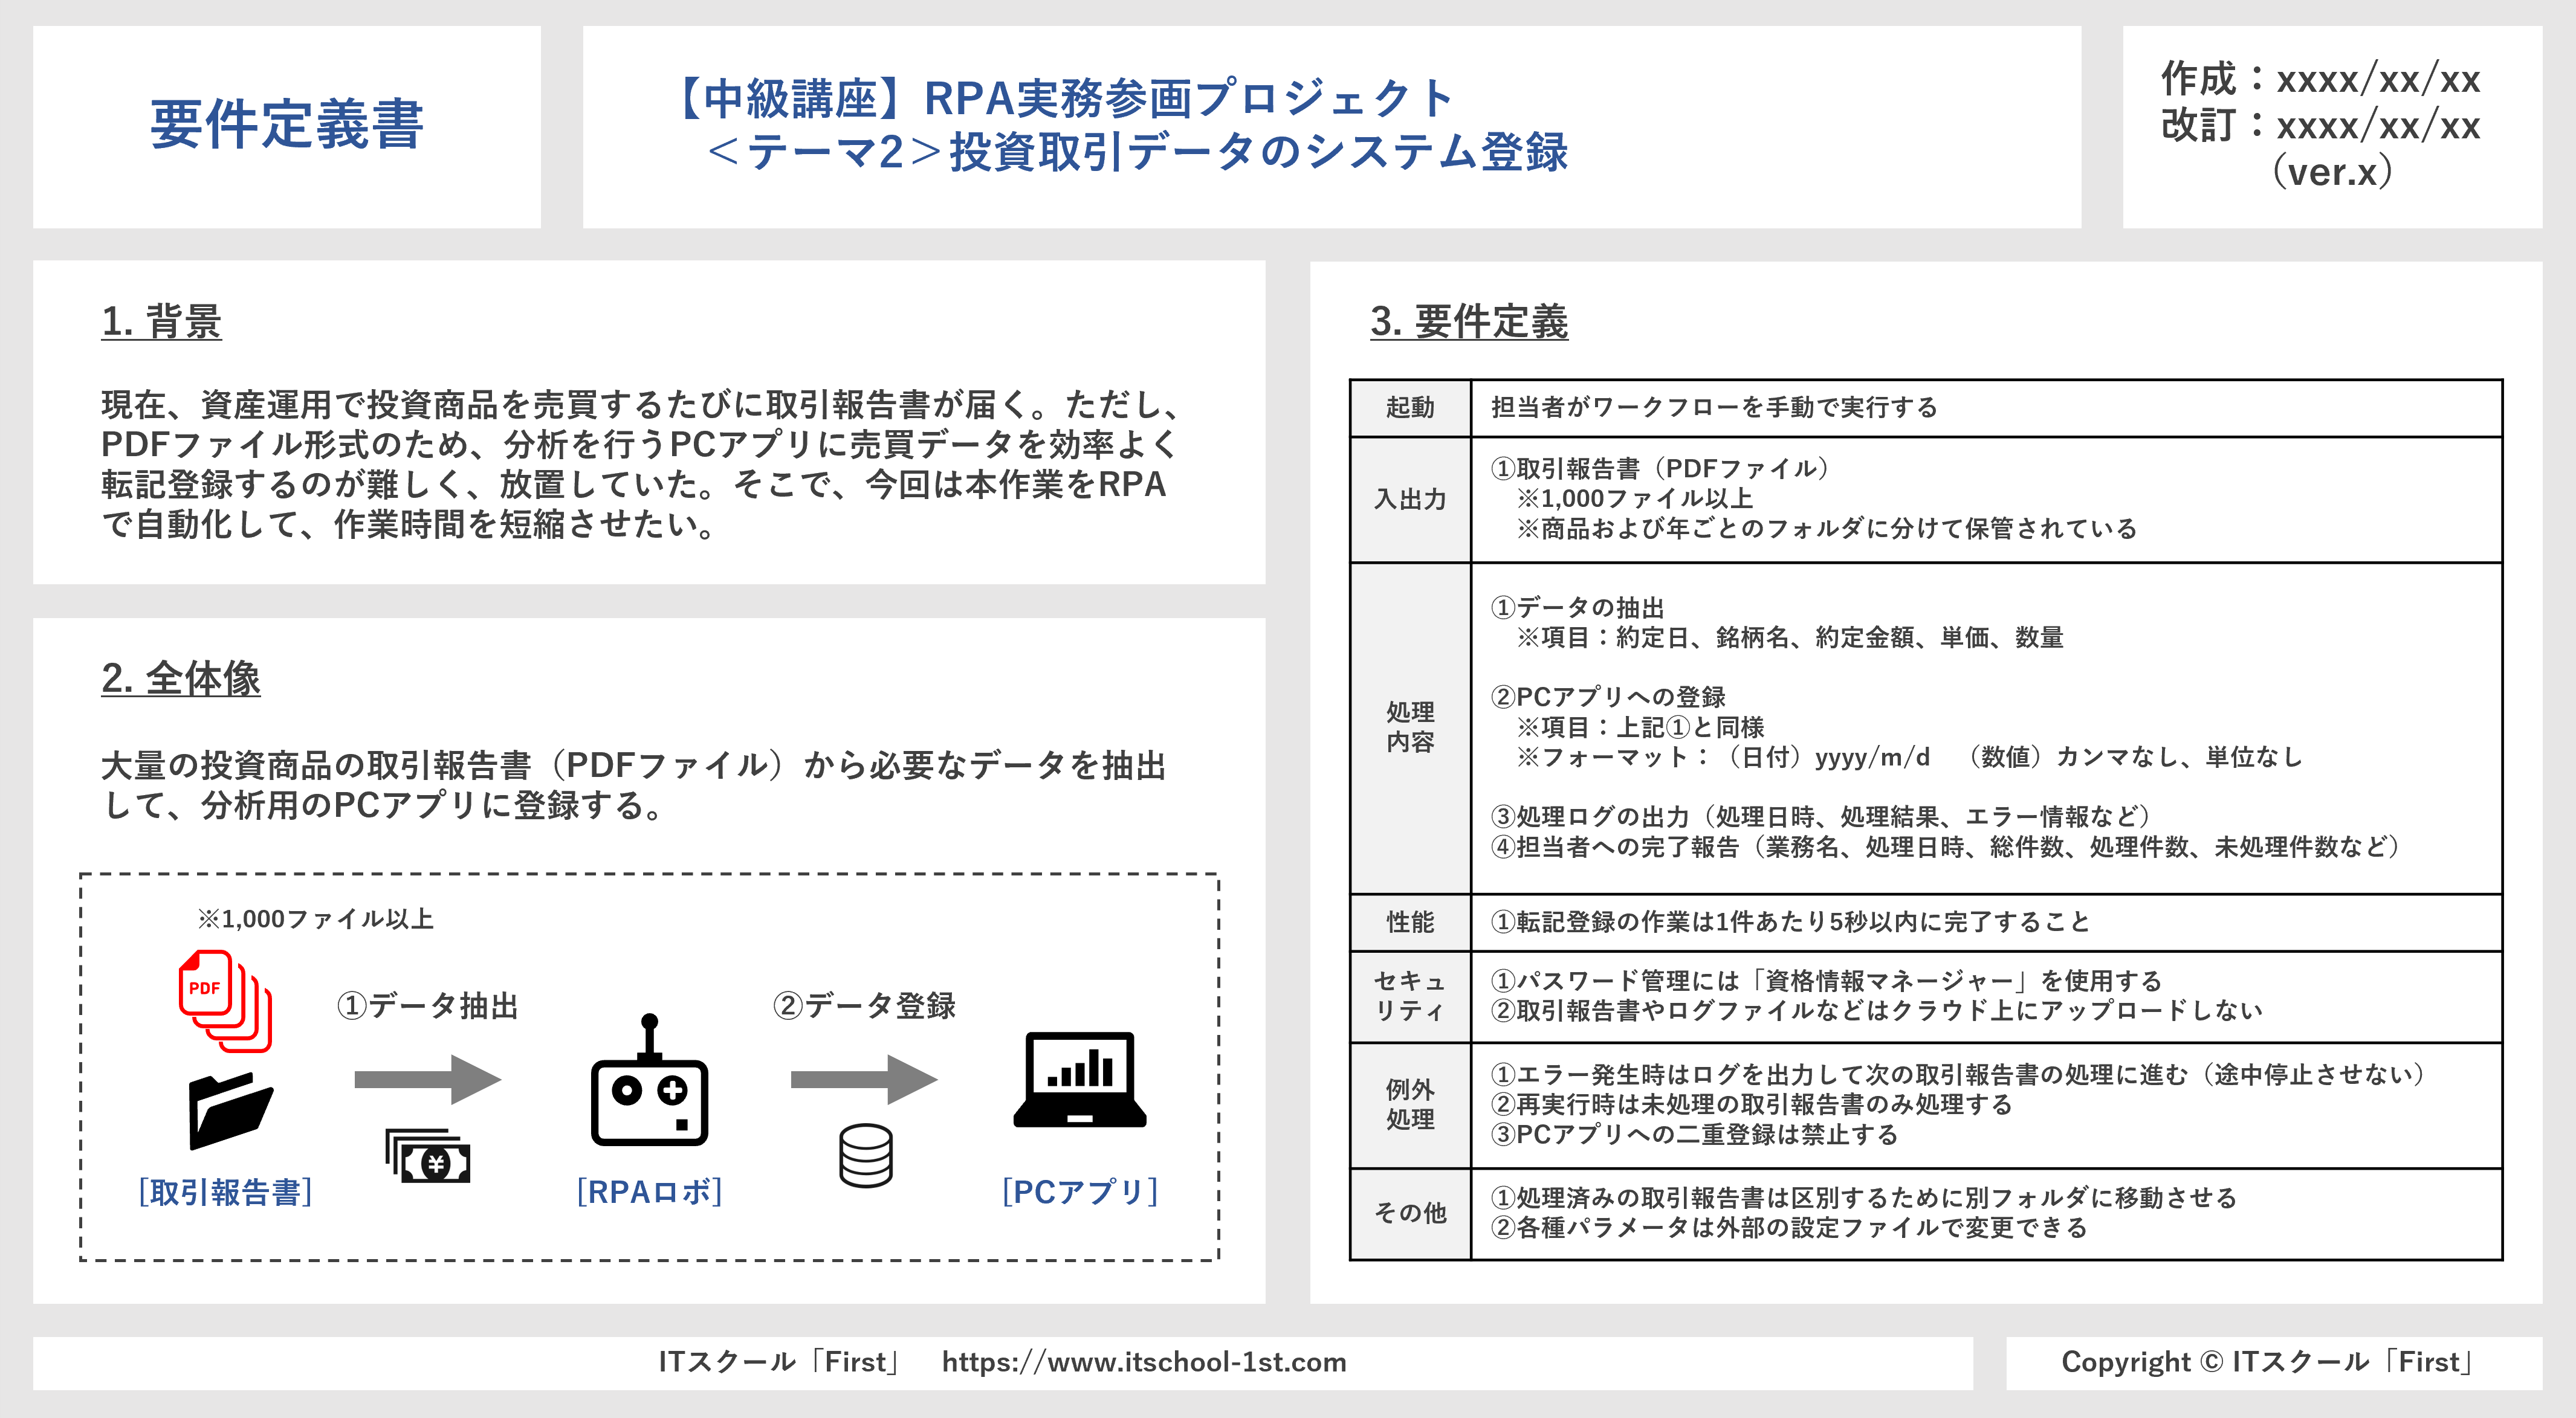Click the 例外処理 table row header

click(1410, 1104)
